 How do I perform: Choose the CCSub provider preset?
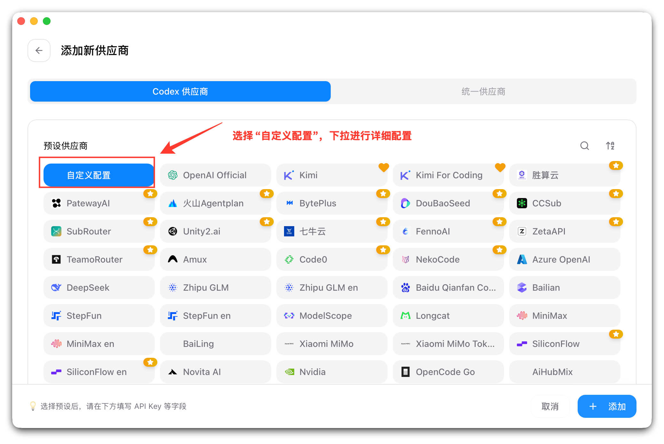565,203
